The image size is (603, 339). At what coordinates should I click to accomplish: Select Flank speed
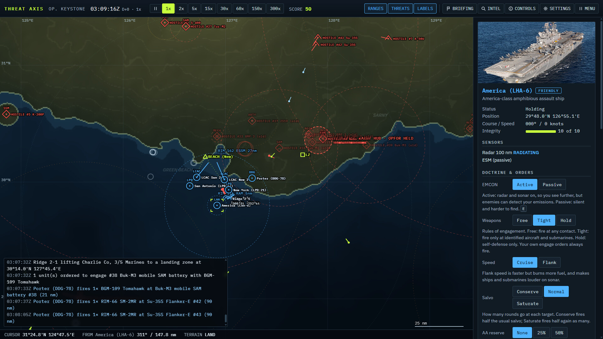point(549,262)
